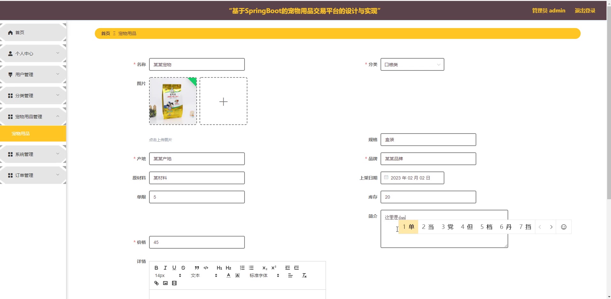This screenshot has width=611, height=299.
Task: Focus the 产地 input field
Action: click(x=197, y=159)
